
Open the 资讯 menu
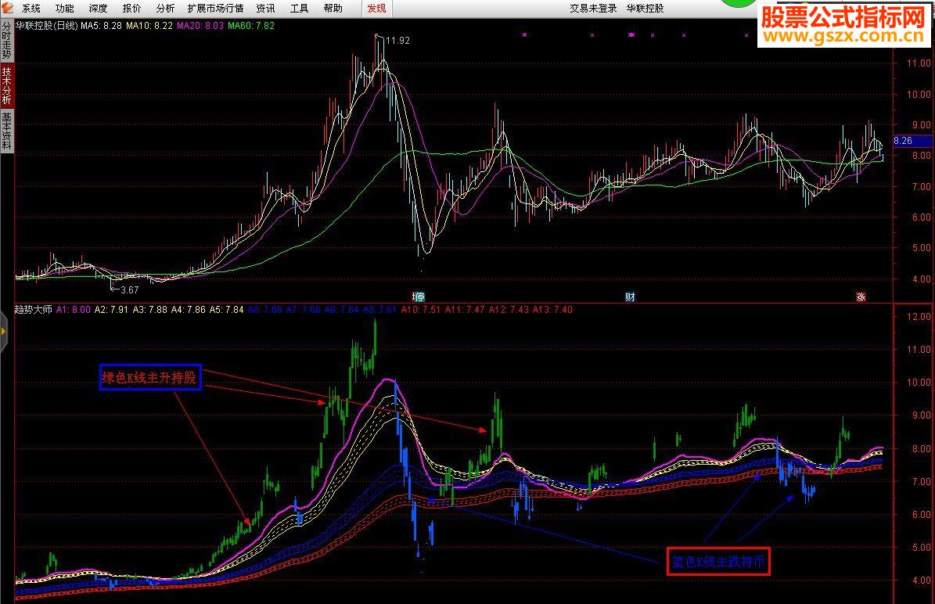[266, 9]
